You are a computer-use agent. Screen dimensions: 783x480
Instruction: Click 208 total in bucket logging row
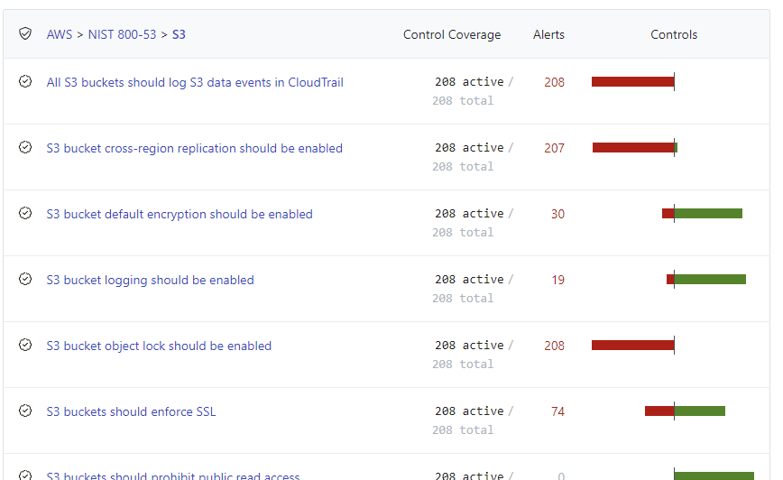coord(463,299)
